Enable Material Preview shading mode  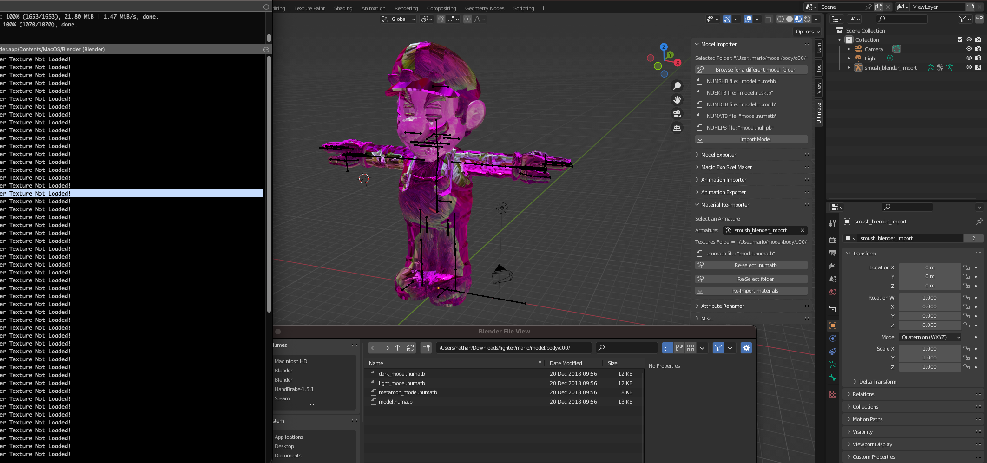tap(798, 19)
